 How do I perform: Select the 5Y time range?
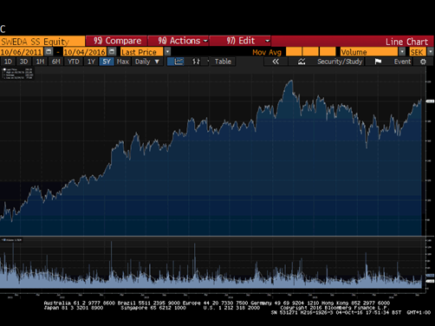[x=107, y=62]
